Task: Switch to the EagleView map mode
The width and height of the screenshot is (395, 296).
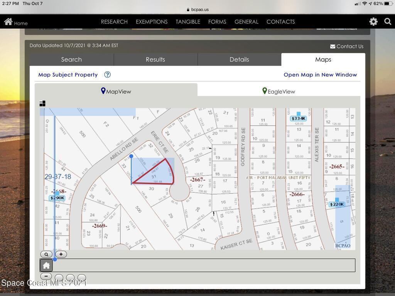Action: coord(279,91)
